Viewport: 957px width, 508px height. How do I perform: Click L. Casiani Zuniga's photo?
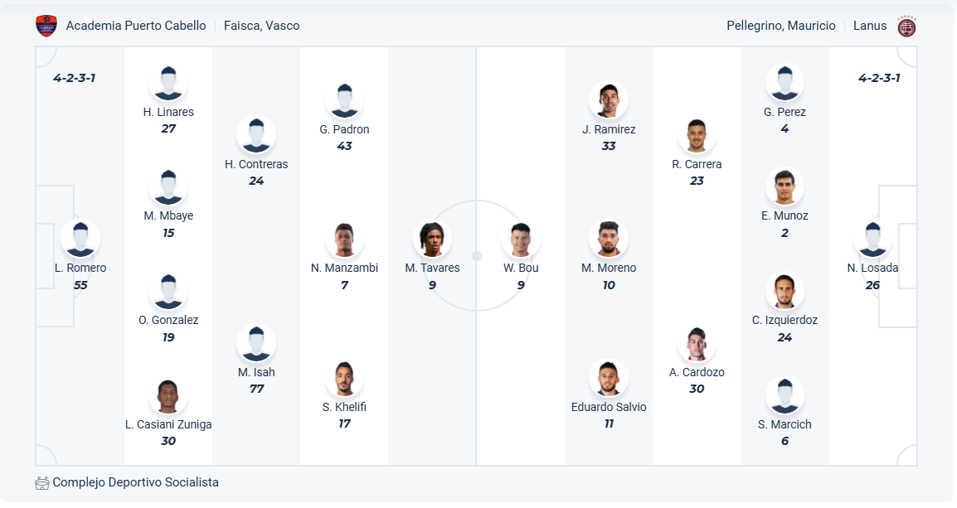pos(168,396)
